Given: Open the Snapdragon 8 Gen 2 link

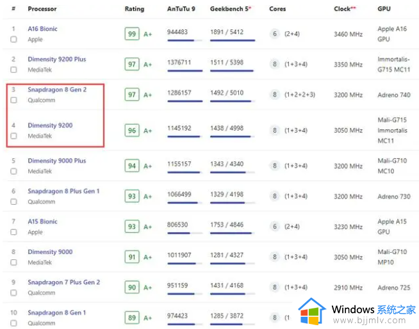Looking at the screenshot, I should (57, 90).
